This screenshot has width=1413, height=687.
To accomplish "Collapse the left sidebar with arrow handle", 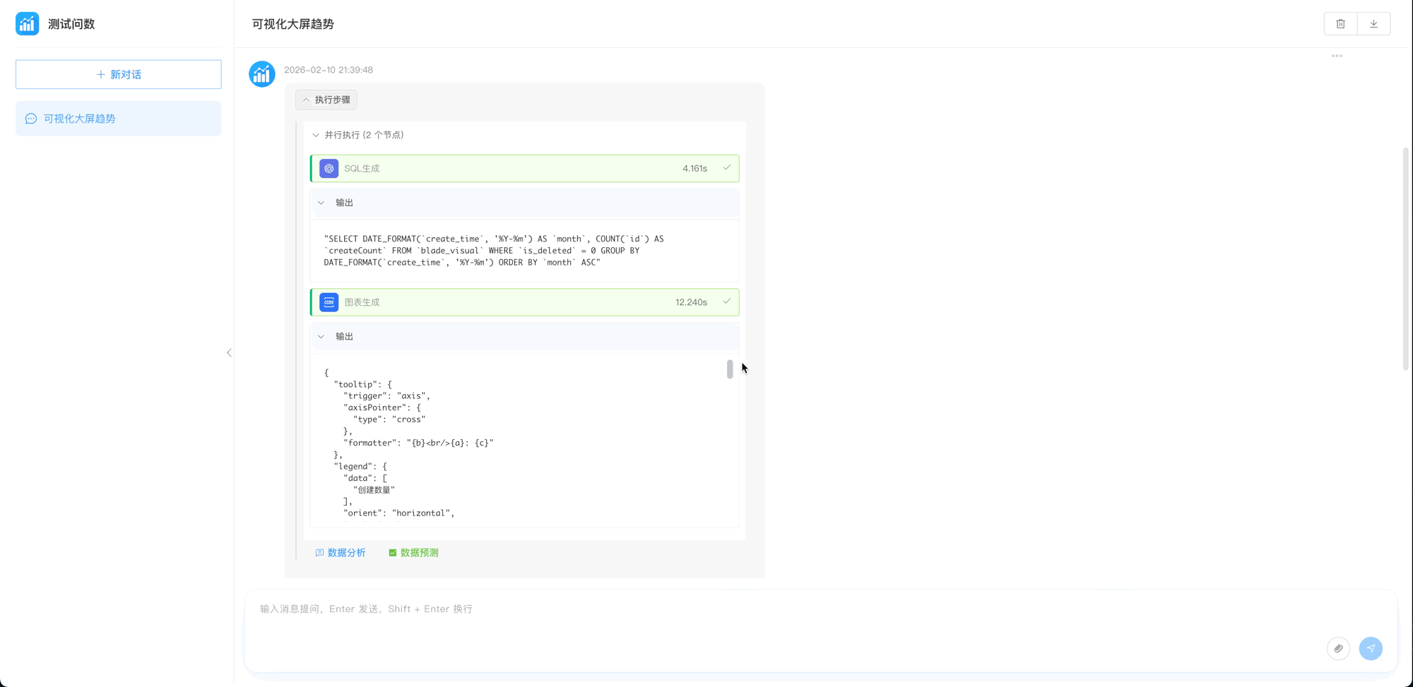I will click(229, 352).
